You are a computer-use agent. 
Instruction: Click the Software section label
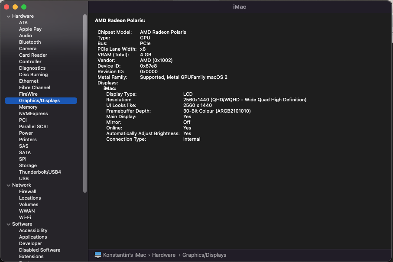point(22,224)
